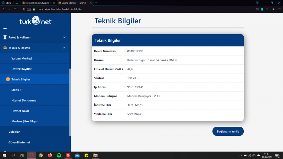The height and width of the screenshot is (159, 283).
Task: Close the Online İşlemler tab
Action: [x=91, y=3]
